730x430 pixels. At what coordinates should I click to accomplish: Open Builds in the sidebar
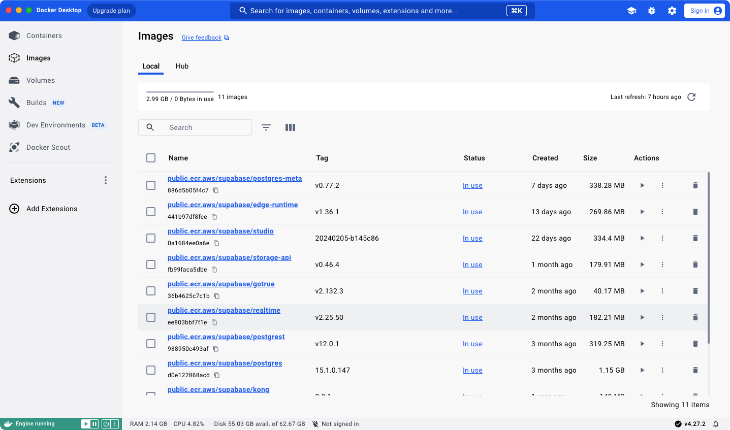61,103
